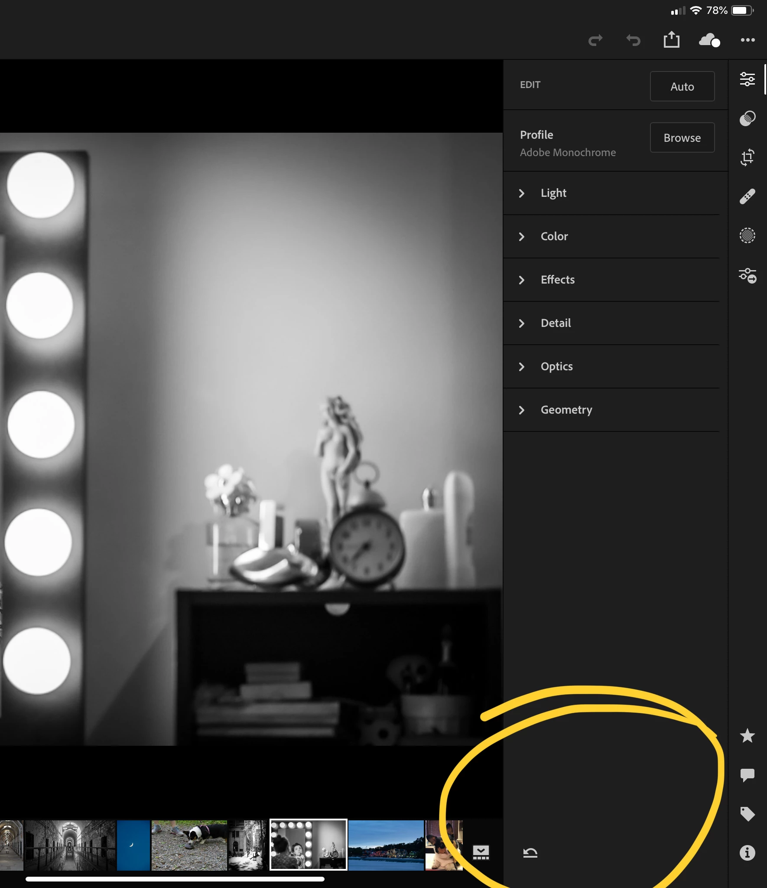767x888 pixels.
Task: Expand the Light panel chevron
Action: click(x=522, y=193)
